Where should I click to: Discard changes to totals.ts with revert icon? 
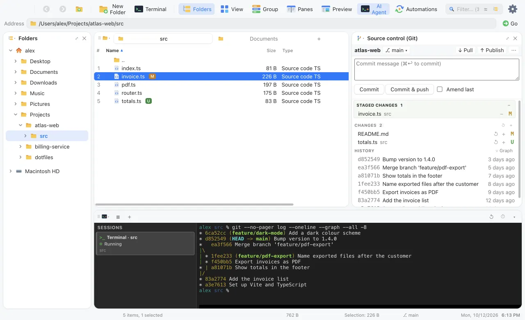(496, 142)
